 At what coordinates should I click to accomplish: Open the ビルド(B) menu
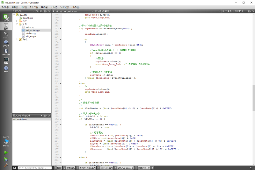click(x=24, y=7)
